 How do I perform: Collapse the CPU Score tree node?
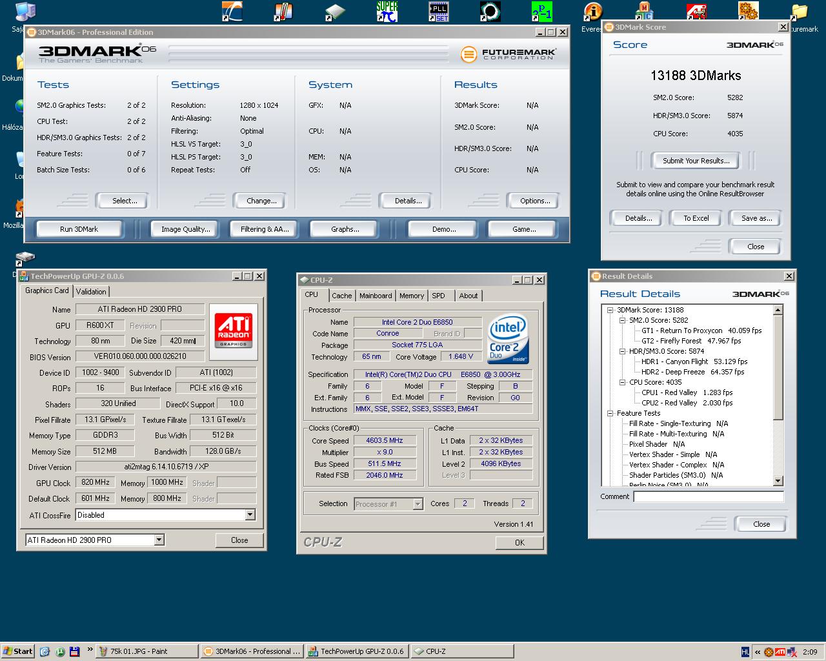click(x=622, y=382)
